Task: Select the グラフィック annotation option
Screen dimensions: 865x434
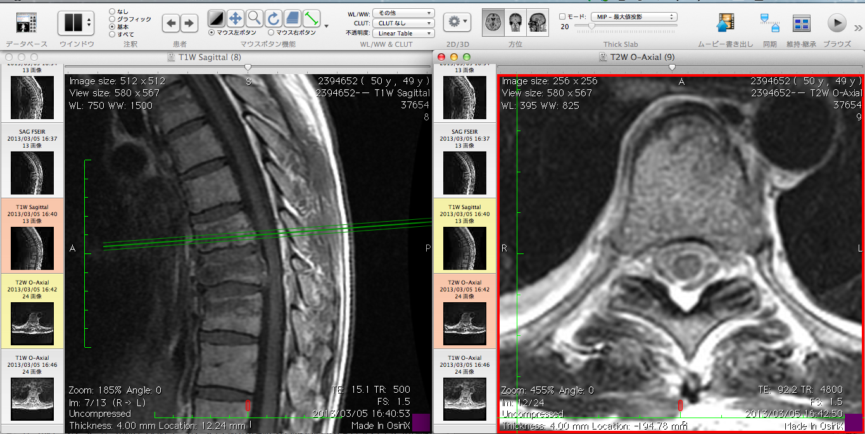Action: (x=112, y=19)
